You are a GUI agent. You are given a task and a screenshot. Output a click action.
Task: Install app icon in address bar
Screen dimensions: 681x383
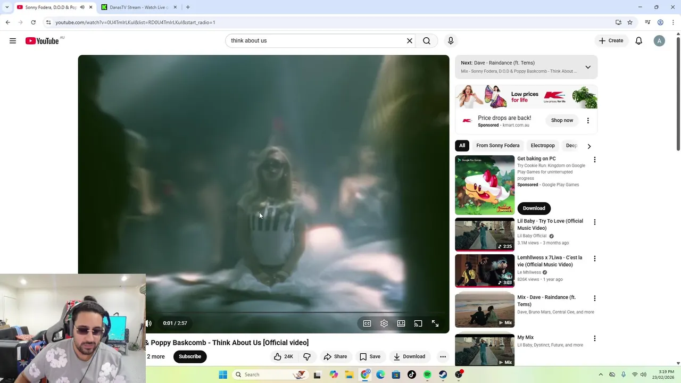tap(618, 22)
